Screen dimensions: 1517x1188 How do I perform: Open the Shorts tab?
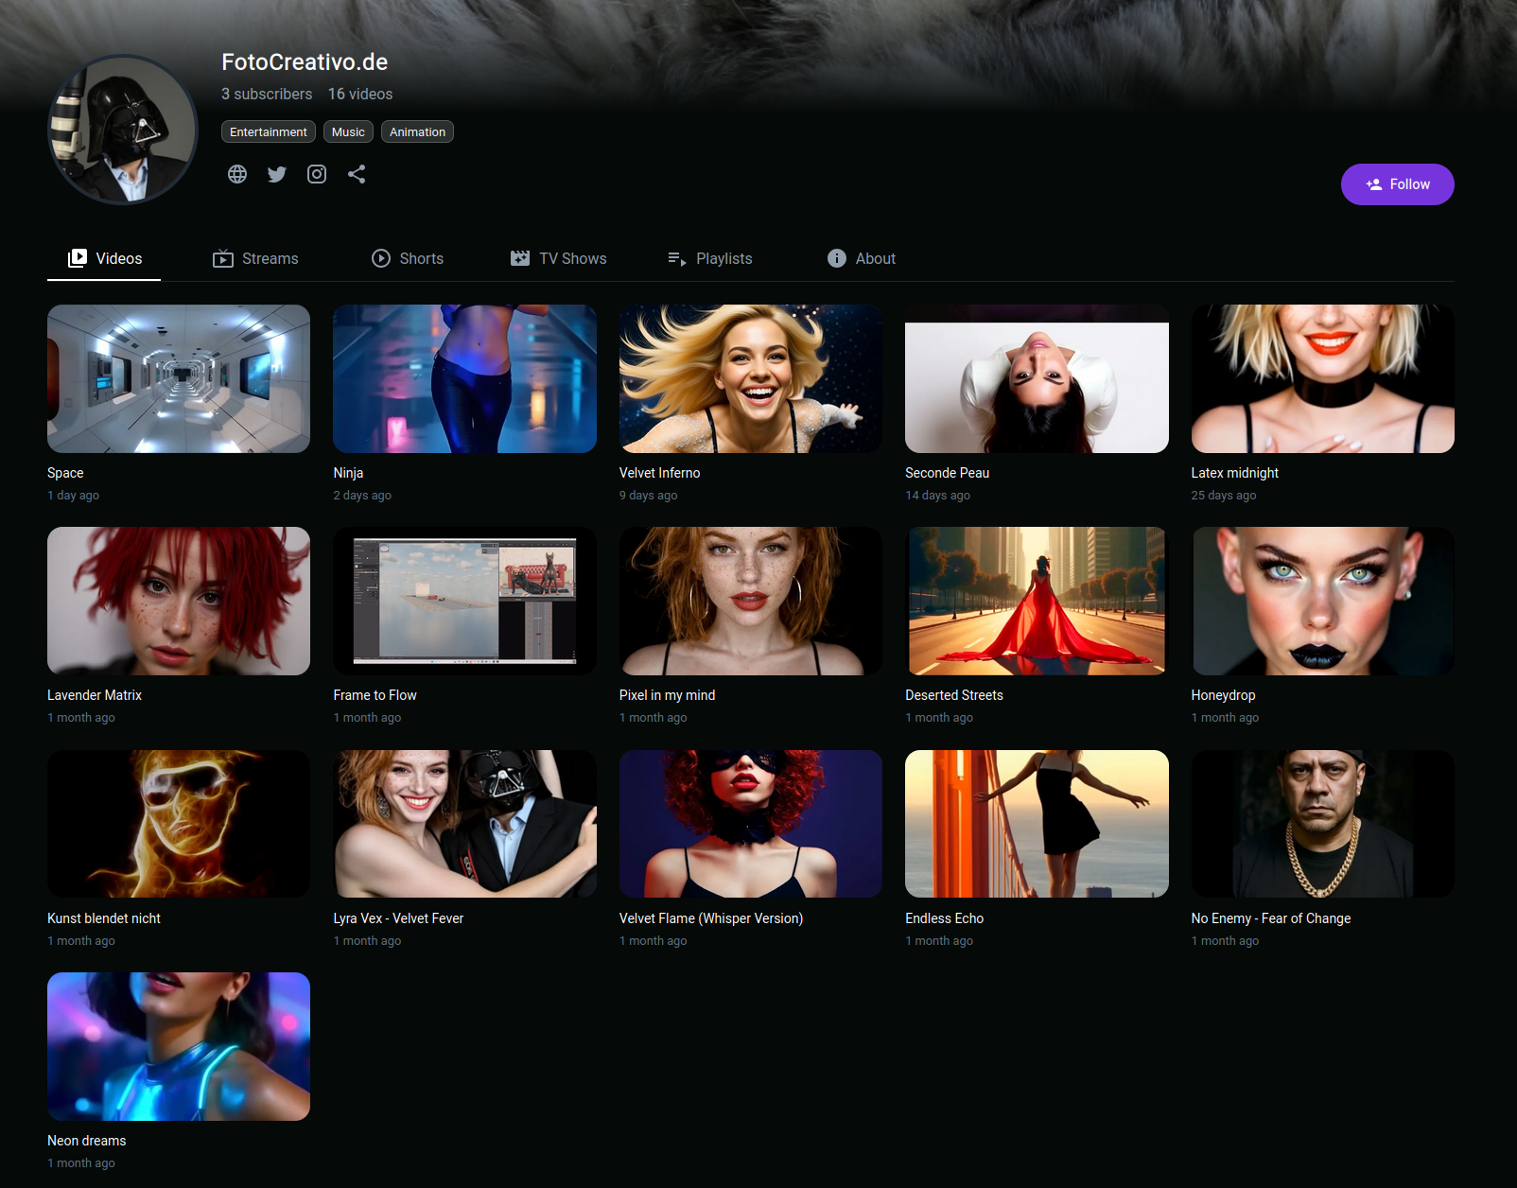point(408,258)
